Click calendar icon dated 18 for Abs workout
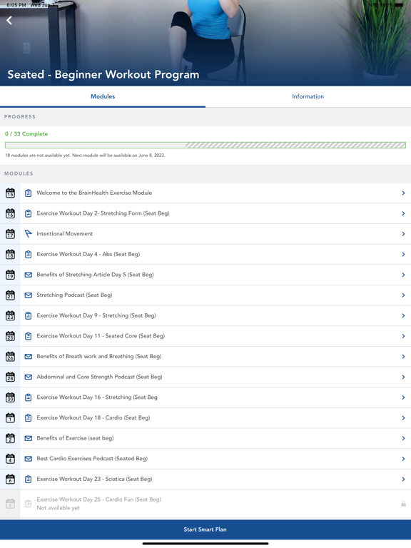The image size is (411, 548). [x=10, y=254]
